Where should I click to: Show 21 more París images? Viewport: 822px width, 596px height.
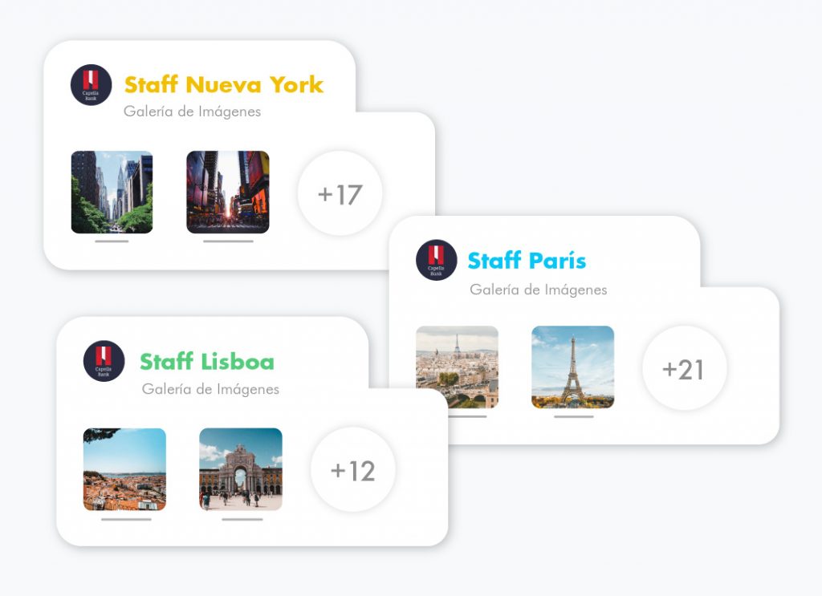tap(685, 369)
